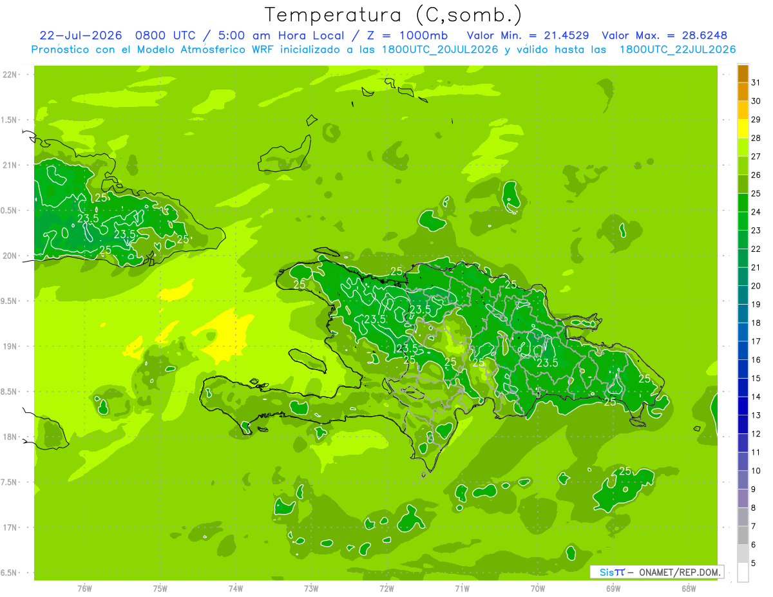Viewport: 773px width, 597px height.
Task: Click the "71W" longitude label
Action: pos(462,588)
